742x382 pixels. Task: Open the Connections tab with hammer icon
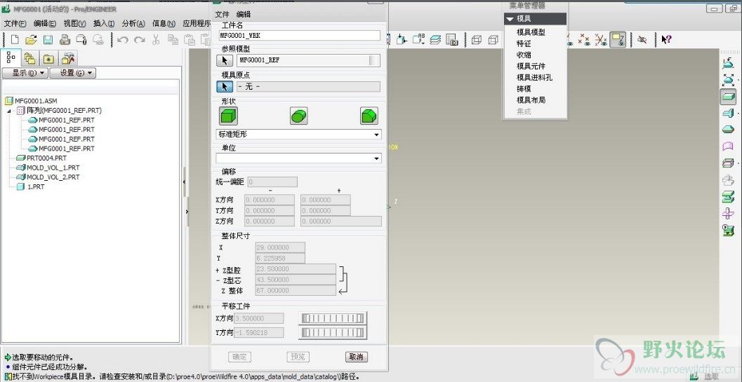click(x=68, y=58)
